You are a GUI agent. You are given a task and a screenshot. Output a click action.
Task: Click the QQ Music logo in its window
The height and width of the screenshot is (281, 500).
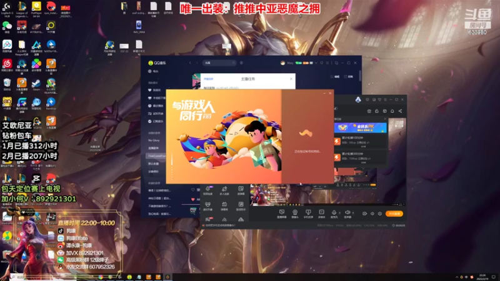coord(157,63)
